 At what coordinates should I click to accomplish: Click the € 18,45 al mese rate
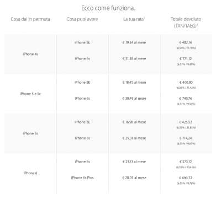click(x=134, y=82)
